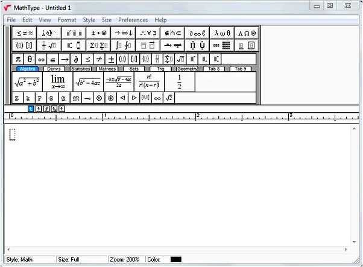Switch to the Algebra tab
Image resolution: width=363 pixels, height=267 pixels.
[28, 69]
